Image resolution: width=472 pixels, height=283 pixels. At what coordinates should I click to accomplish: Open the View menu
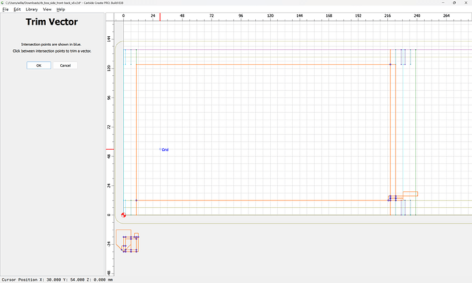47,10
